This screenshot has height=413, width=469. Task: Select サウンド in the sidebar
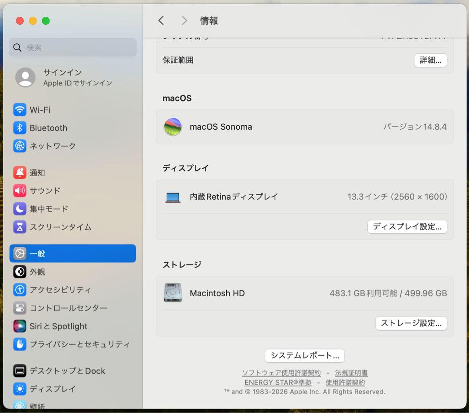73,190
